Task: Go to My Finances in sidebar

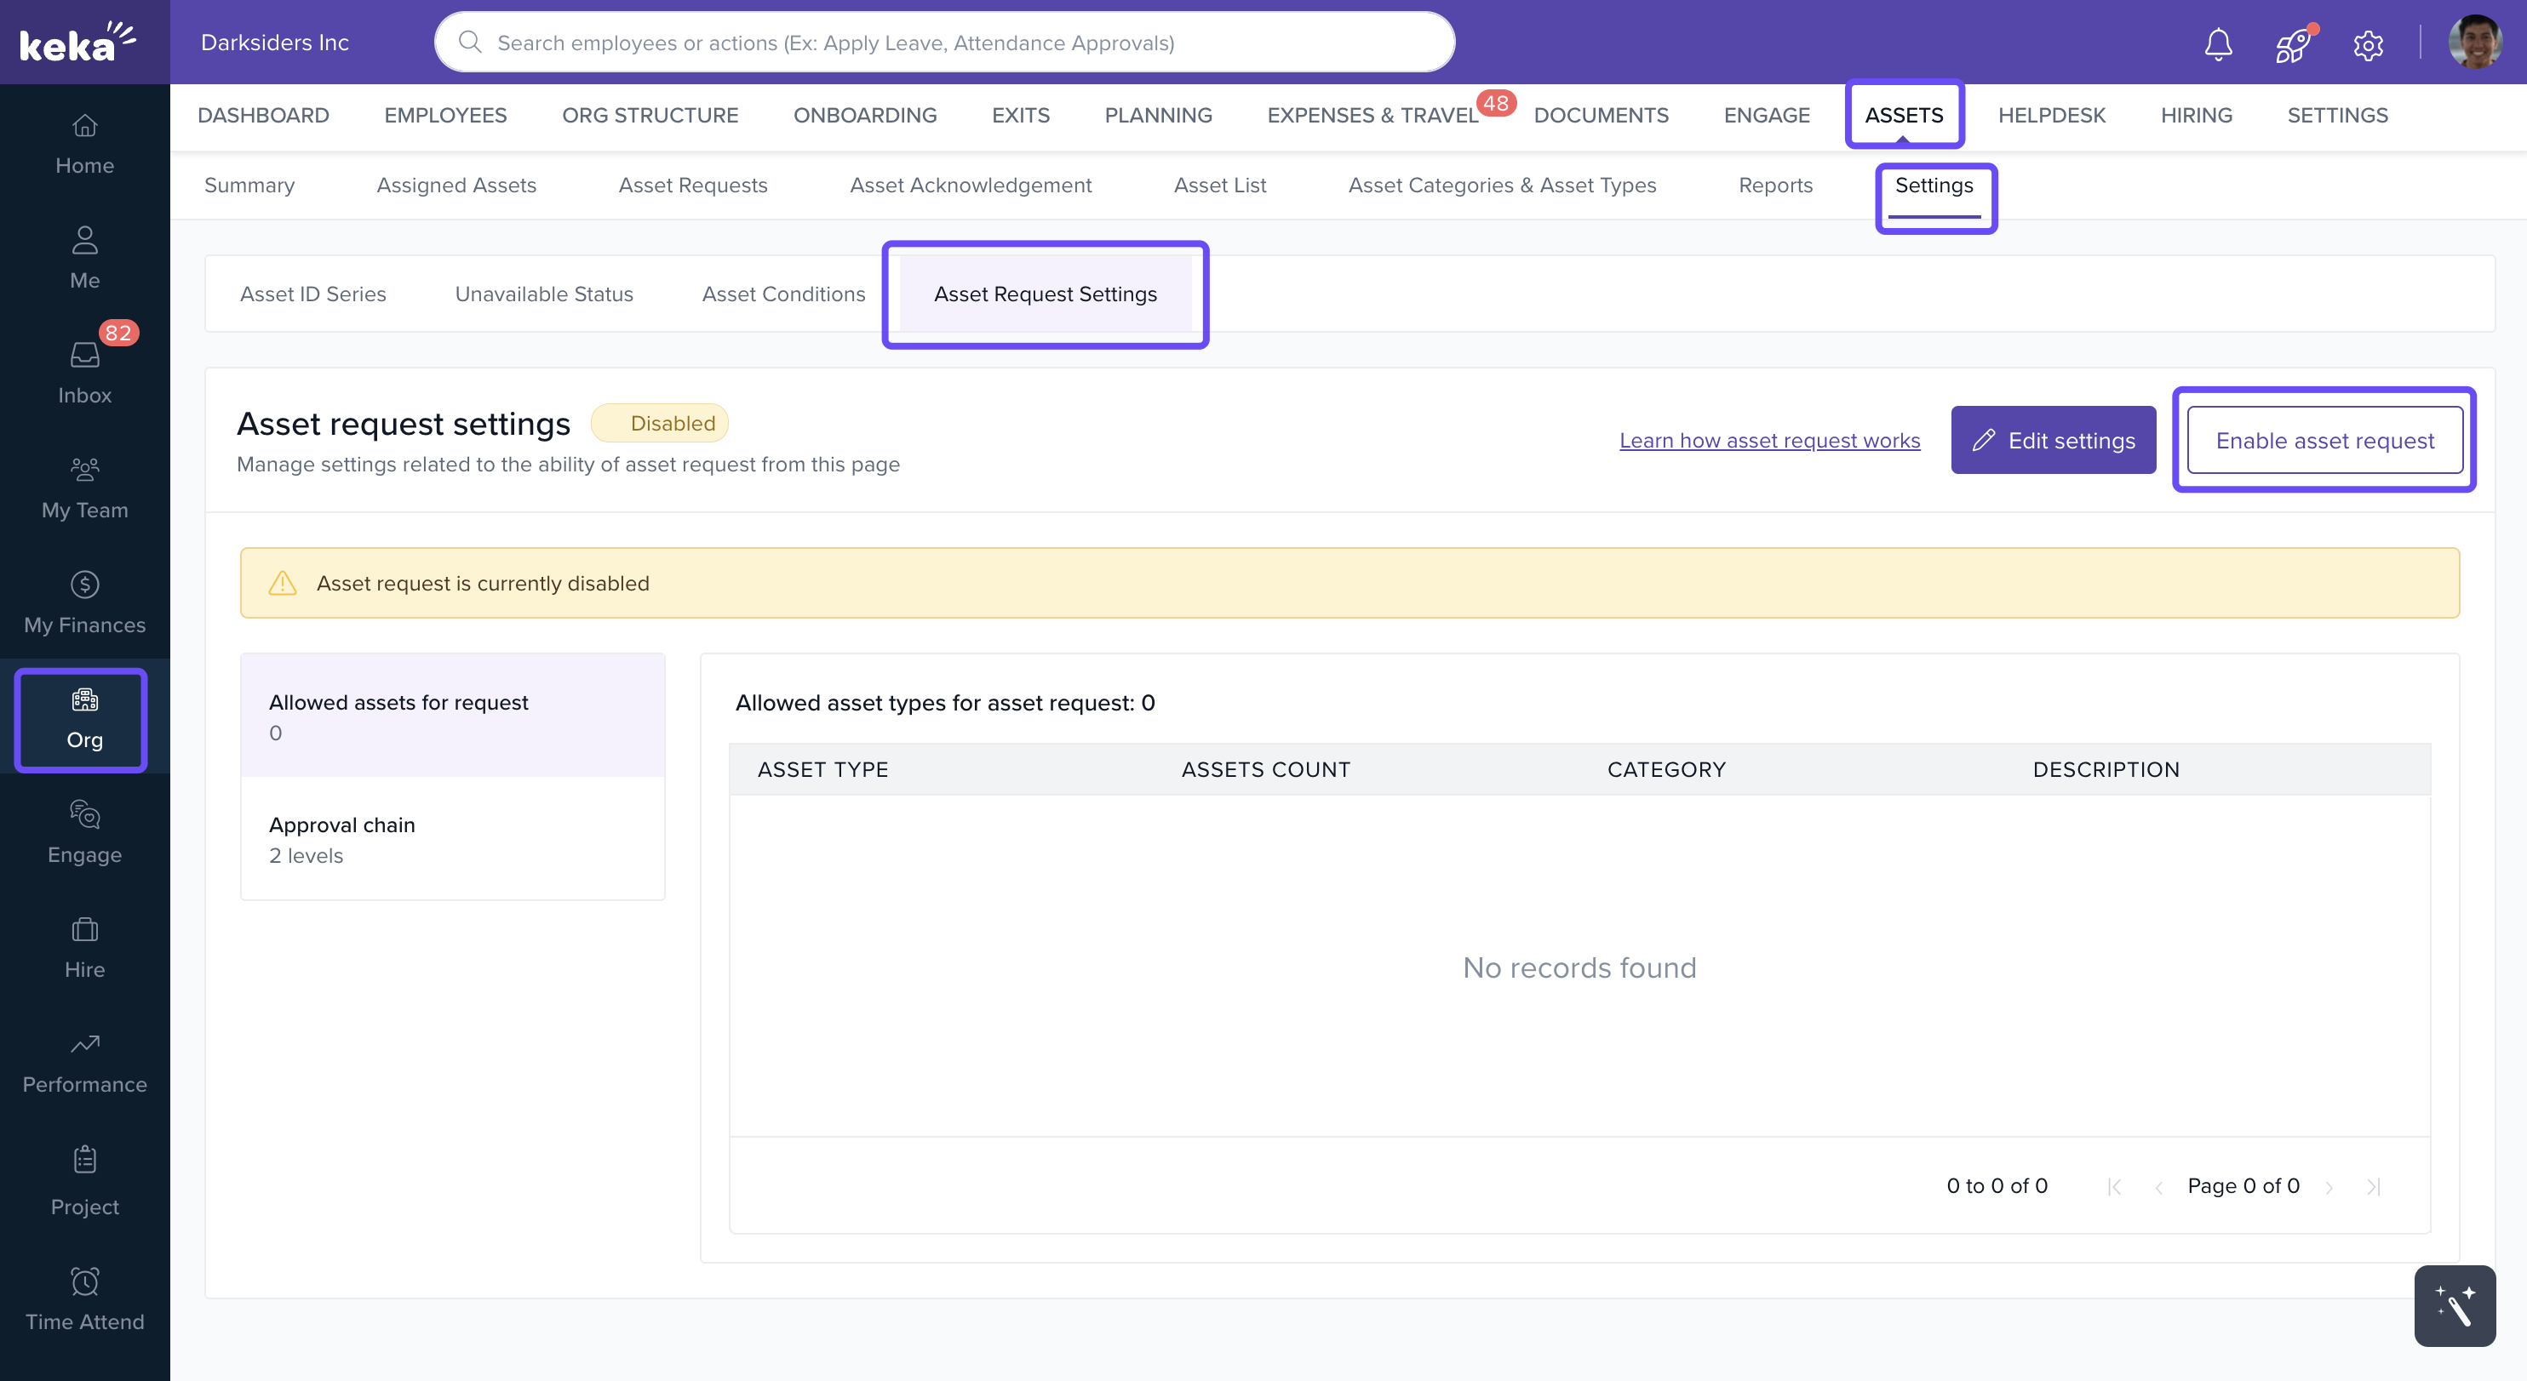Action: click(x=84, y=602)
